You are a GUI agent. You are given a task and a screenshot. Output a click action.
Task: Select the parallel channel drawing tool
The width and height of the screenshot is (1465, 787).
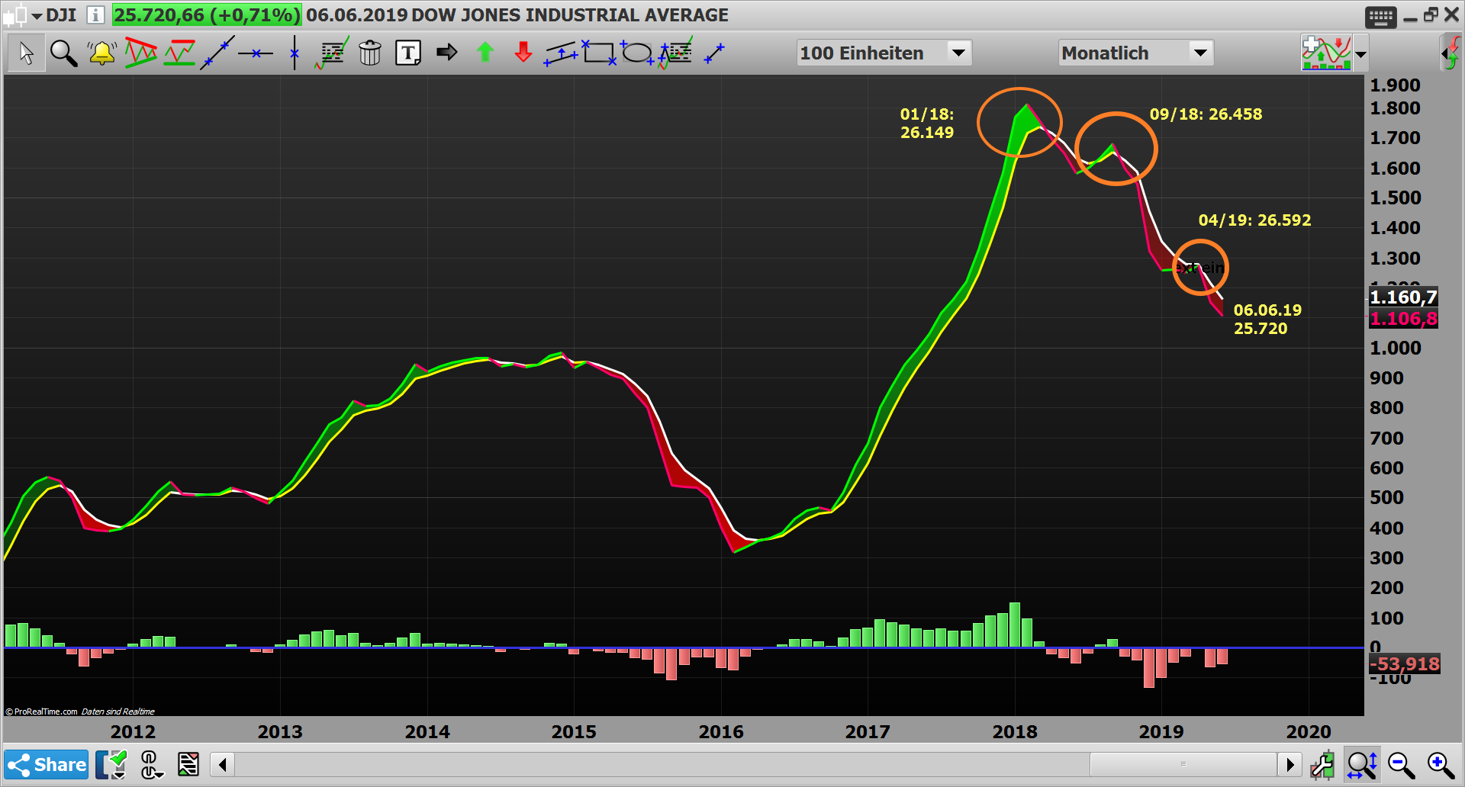(561, 53)
